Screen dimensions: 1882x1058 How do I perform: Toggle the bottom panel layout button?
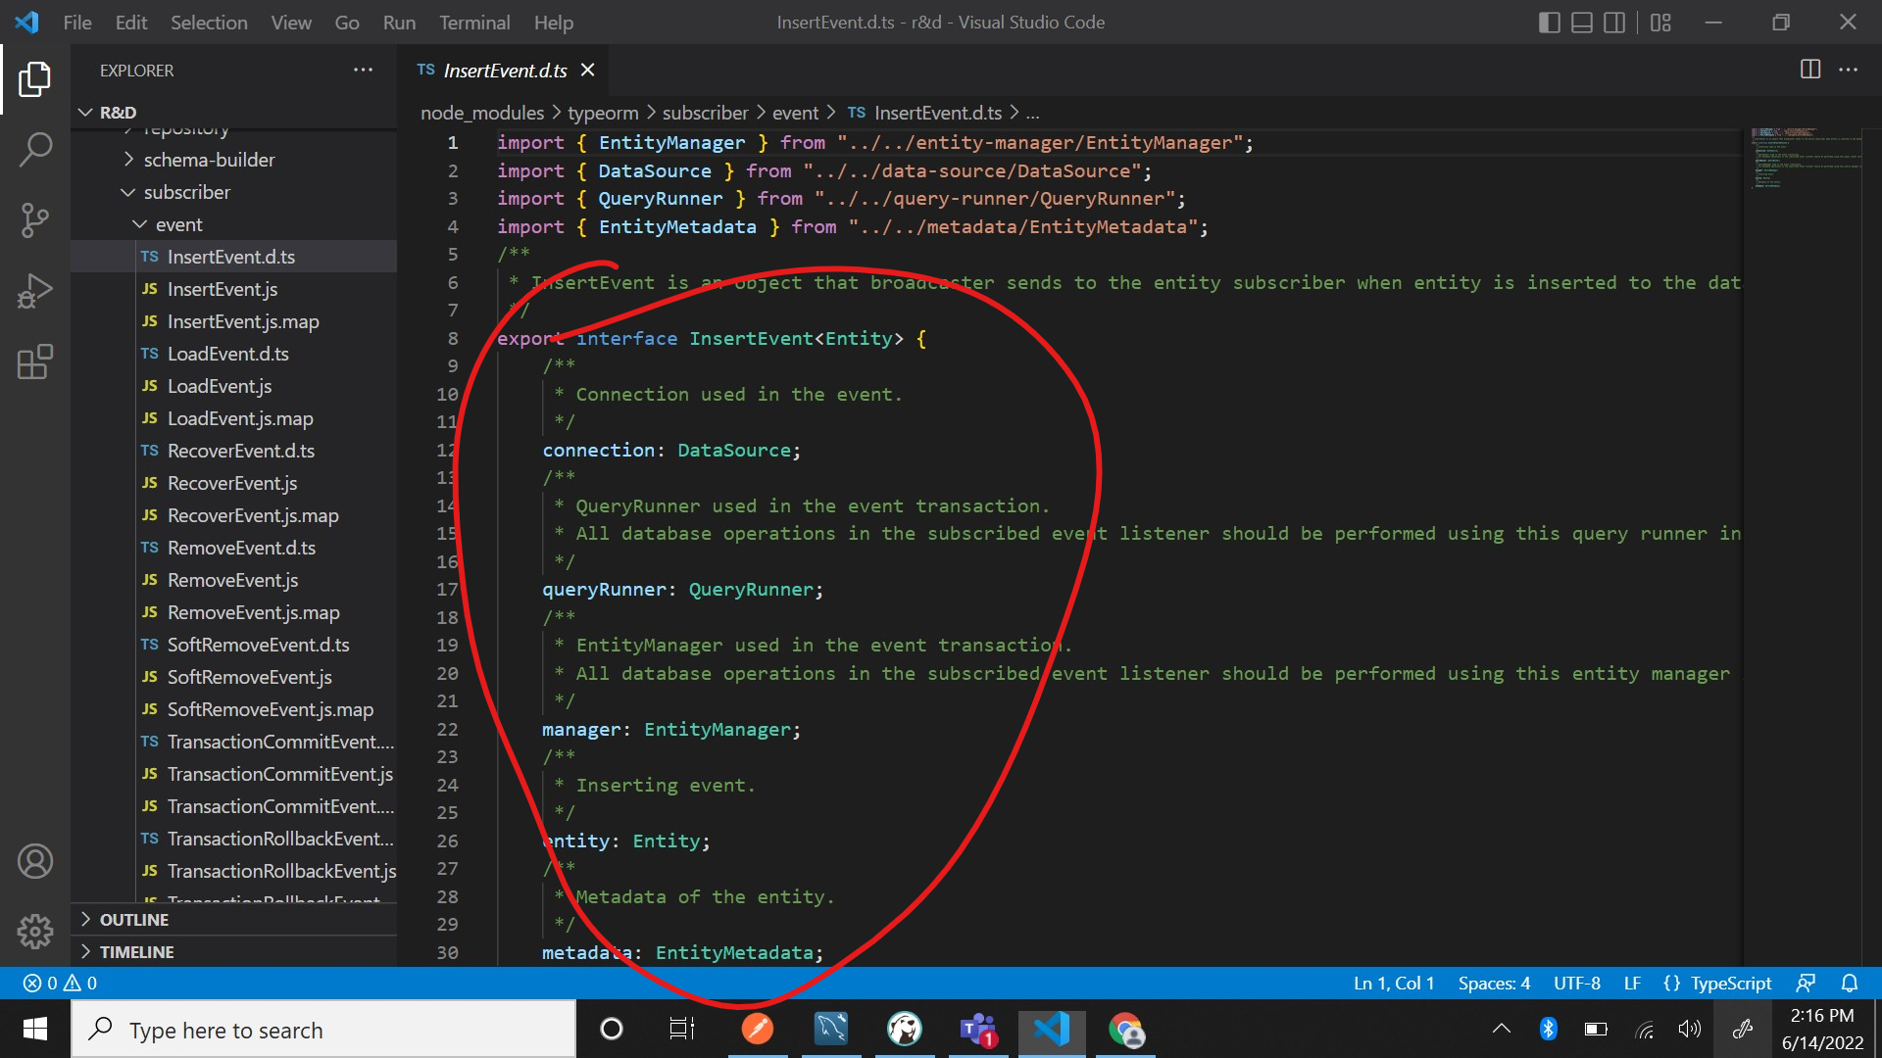[x=1582, y=23]
